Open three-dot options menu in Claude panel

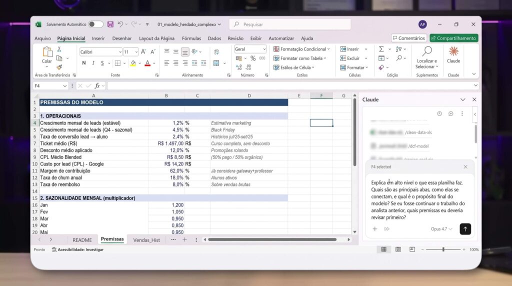[x=462, y=113]
